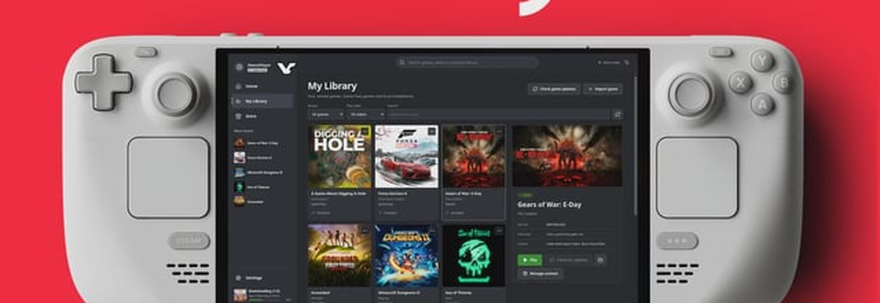The width and height of the screenshot is (880, 303).
Task: Click the check for updates button beside Play
Action: [x=569, y=260]
